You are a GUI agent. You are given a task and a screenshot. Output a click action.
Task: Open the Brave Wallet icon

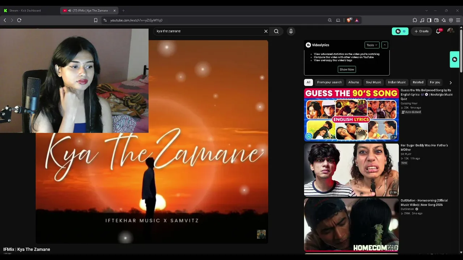point(436,20)
